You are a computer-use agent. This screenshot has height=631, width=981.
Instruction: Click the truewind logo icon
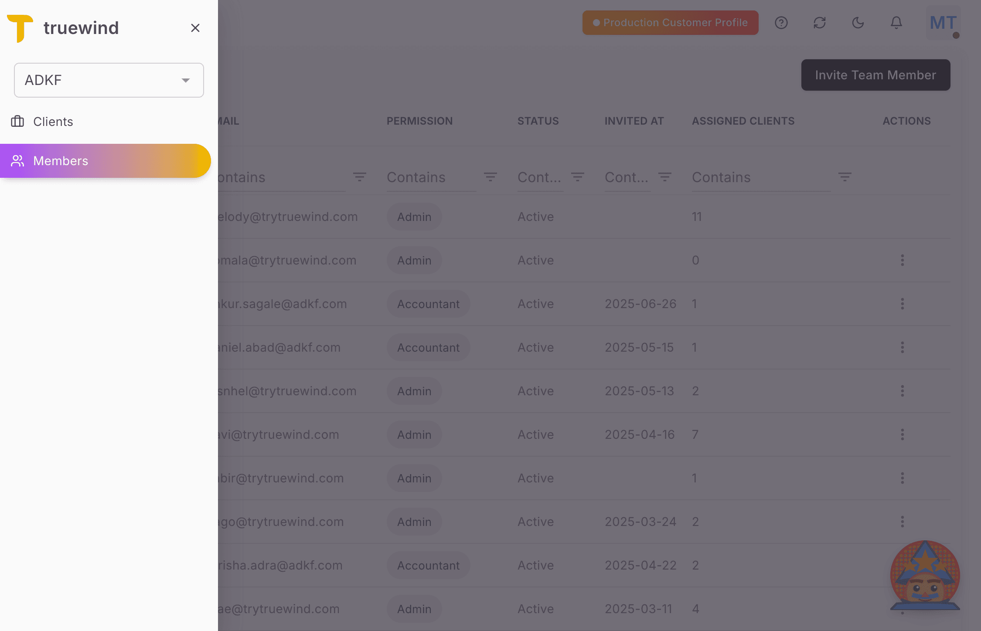tap(20, 27)
